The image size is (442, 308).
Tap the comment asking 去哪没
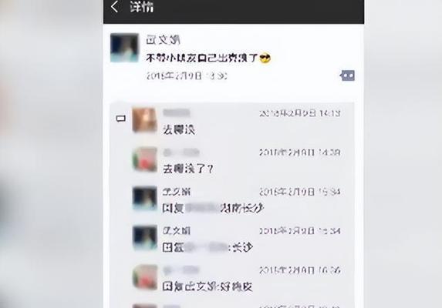tap(179, 129)
